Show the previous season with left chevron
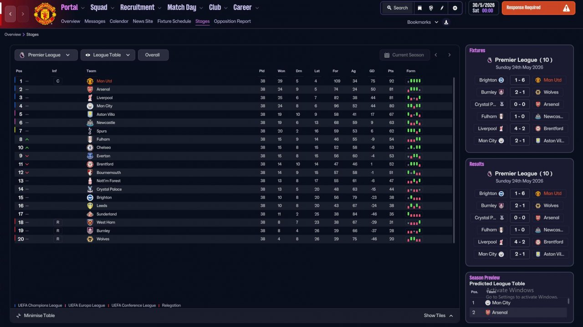Viewport: 583px width, 327px height. [x=436, y=55]
